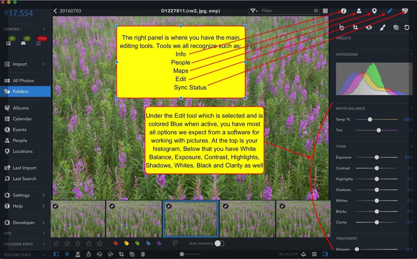Open Last Import in the sidebar
Viewport: 417px width, 259px height.
click(25, 168)
